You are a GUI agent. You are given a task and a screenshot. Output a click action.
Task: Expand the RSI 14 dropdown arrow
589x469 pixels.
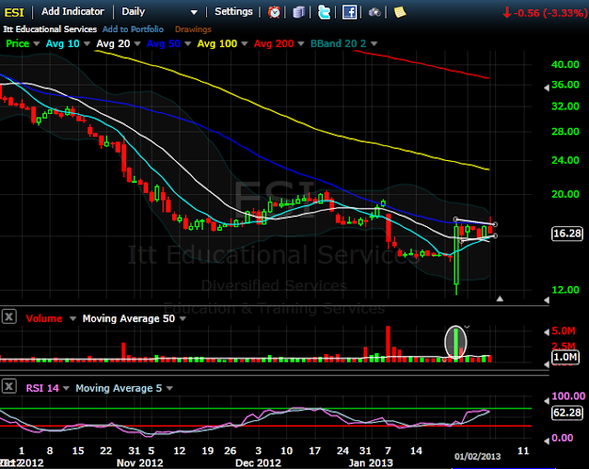pyautogui.click(x=66, y=388)
